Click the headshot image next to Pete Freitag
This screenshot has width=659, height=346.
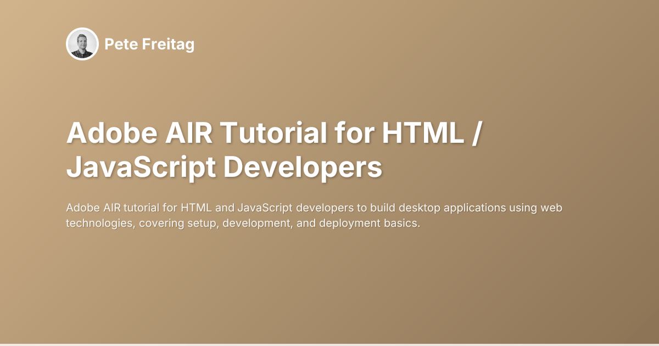pyautogui.click(x=82, y=44)
